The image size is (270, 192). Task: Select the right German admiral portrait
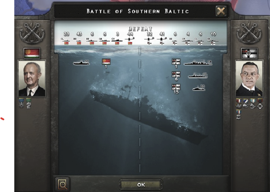[x=249, y=78]
